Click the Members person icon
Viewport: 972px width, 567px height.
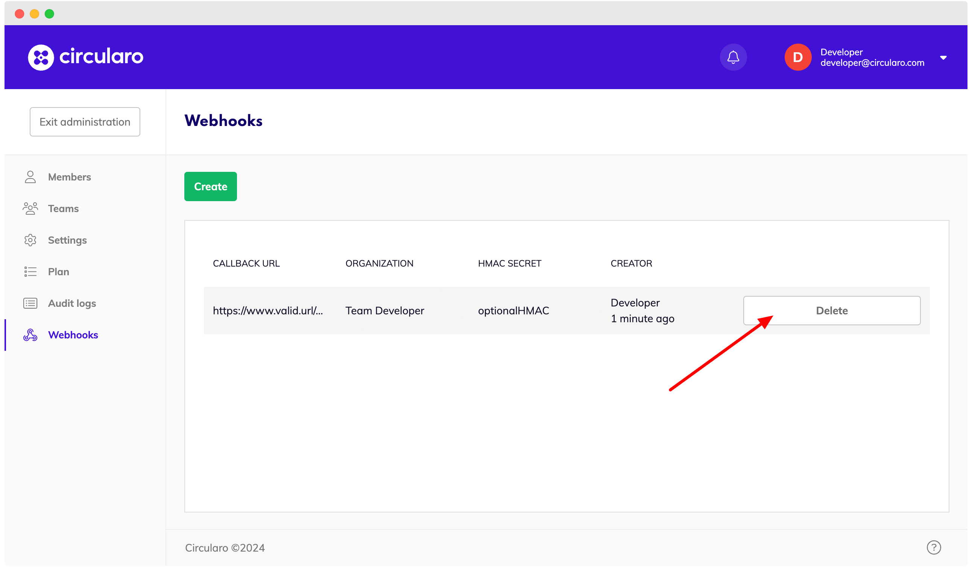point(30,177)
